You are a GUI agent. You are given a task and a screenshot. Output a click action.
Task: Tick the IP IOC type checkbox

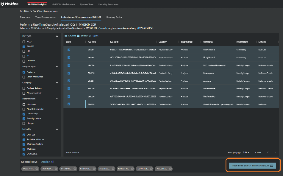(x=24, y=56)
